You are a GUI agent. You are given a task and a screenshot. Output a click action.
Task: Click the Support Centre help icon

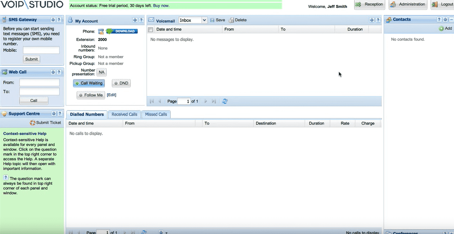coord(59,114)
